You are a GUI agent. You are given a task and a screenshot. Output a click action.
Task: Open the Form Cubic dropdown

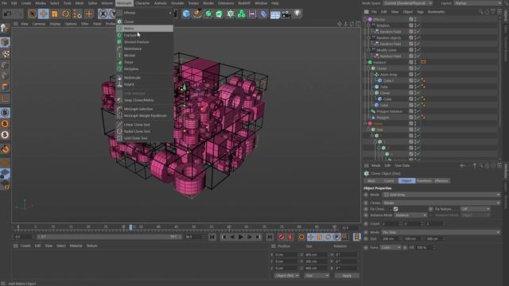[390, 247]
